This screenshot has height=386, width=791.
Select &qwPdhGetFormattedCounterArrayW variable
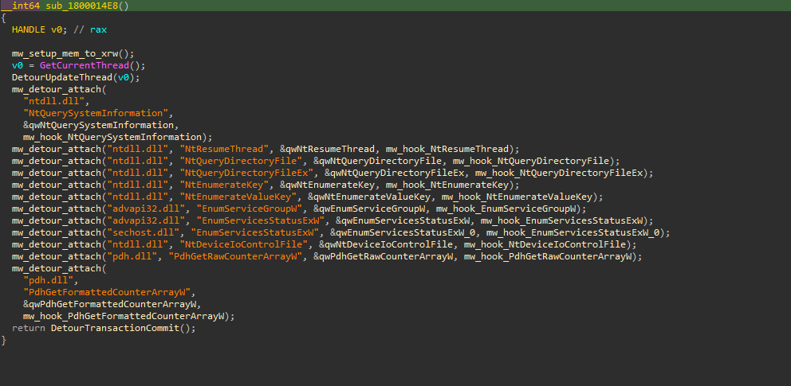pyautogui.click(x=109, y=305)
